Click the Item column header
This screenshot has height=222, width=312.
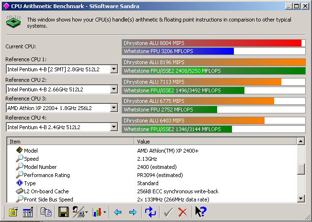pos(71,142)
